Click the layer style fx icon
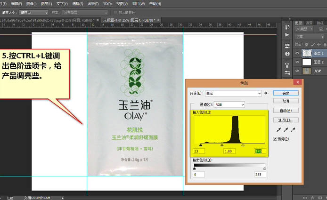 click(x=312, y=198)
